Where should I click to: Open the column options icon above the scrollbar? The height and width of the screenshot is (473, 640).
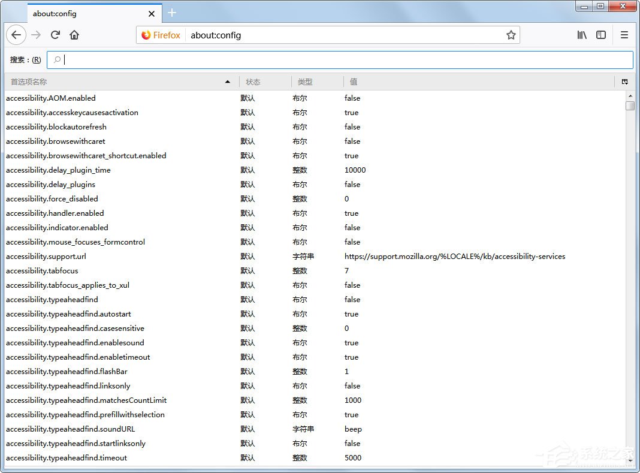point(626,81)
